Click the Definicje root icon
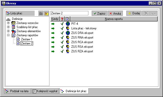The image size is (163, 97). 8,19
